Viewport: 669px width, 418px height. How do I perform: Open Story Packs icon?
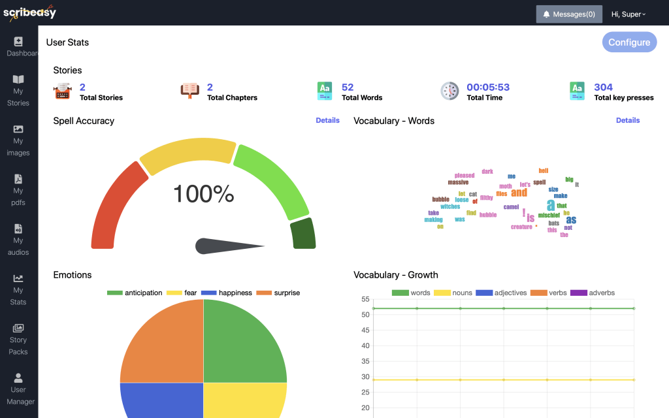click(18, 328)
